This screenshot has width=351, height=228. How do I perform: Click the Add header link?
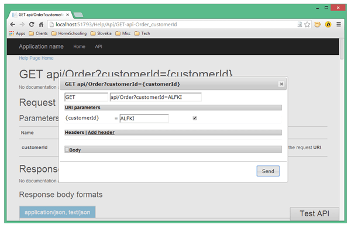click(101, 133)
